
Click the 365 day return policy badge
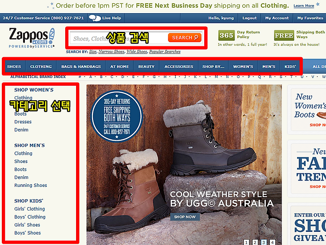coord(226,35)
